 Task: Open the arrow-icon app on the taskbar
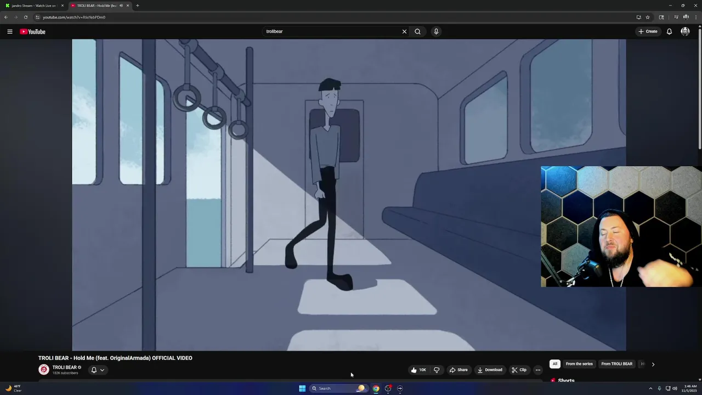[x=400, y=388]
